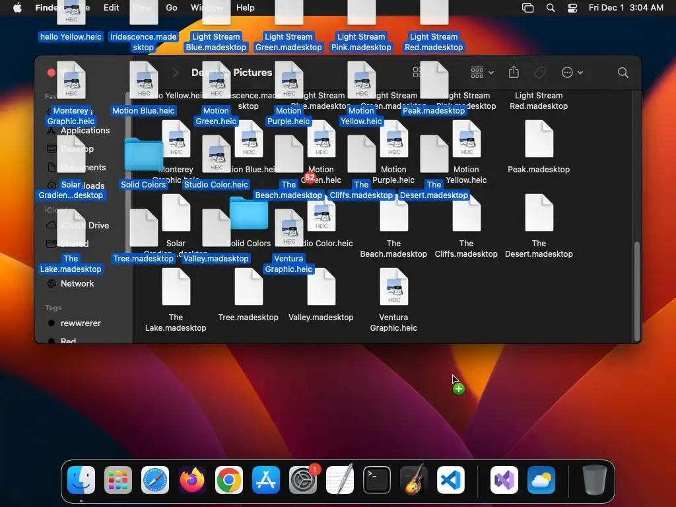
Task: Open TextEdit from the Dock
Action: pyautogui.click(x=340, y=480)
